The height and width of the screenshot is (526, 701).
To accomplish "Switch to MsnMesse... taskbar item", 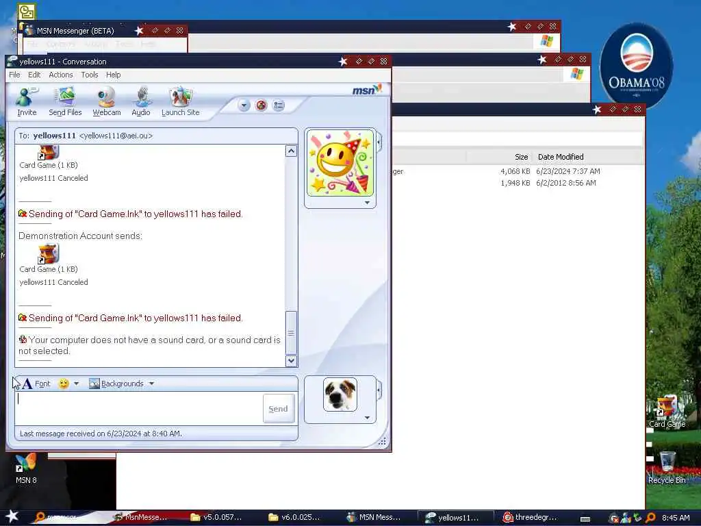I will point(141,518).
